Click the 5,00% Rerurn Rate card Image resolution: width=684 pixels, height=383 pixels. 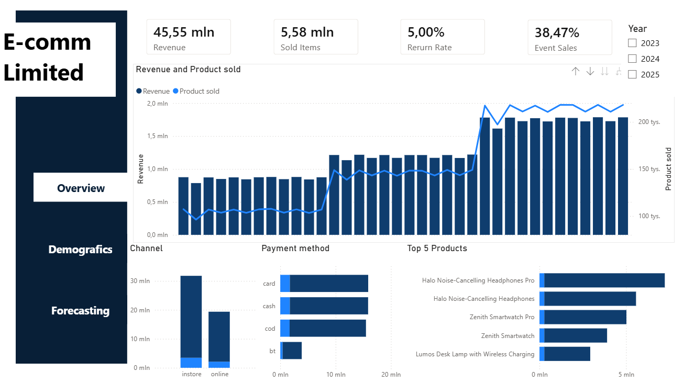click(x=443, y=37)
